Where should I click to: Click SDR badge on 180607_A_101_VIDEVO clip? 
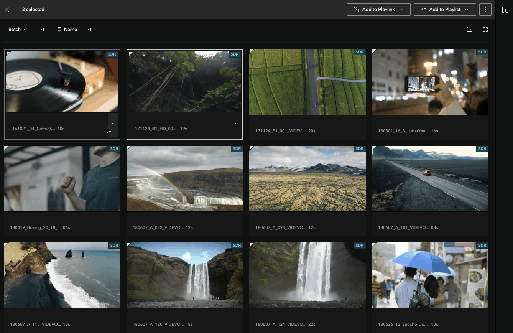point(482,149)
